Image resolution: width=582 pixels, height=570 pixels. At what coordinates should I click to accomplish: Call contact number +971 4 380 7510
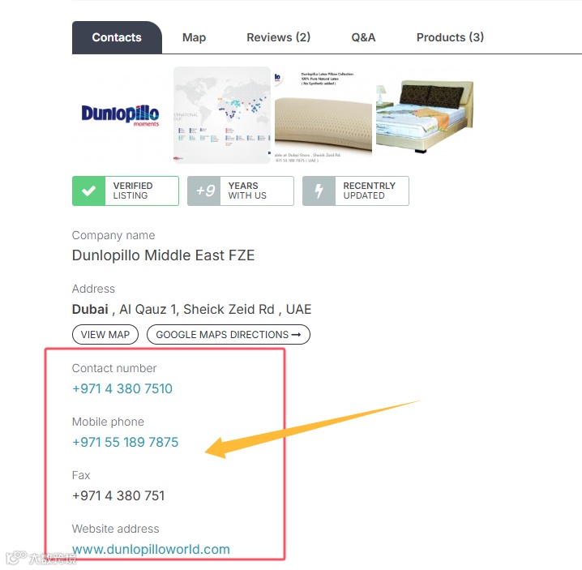pyautogui.click(x=122, y=389)
